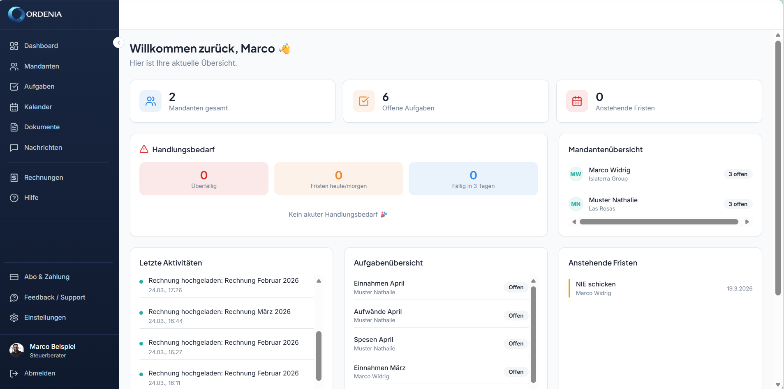The height and width of the screenshot is (389, 784).
Task: Click the Mandanten people icon in sidebar
Action: point(14,66)
